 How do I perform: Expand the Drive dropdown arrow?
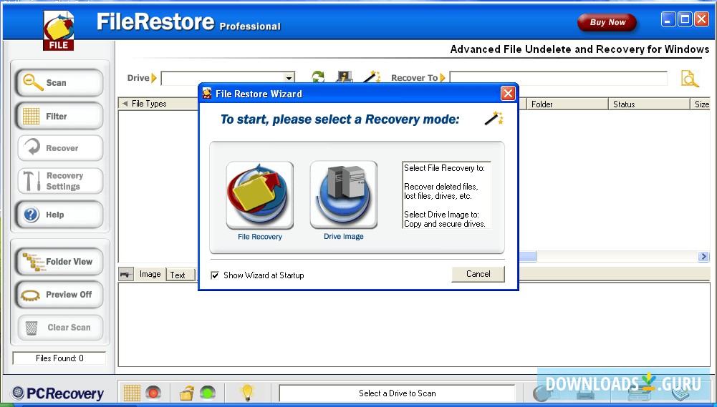(289, 78)
